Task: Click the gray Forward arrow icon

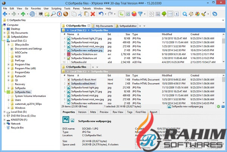Action: coord(14,14)
